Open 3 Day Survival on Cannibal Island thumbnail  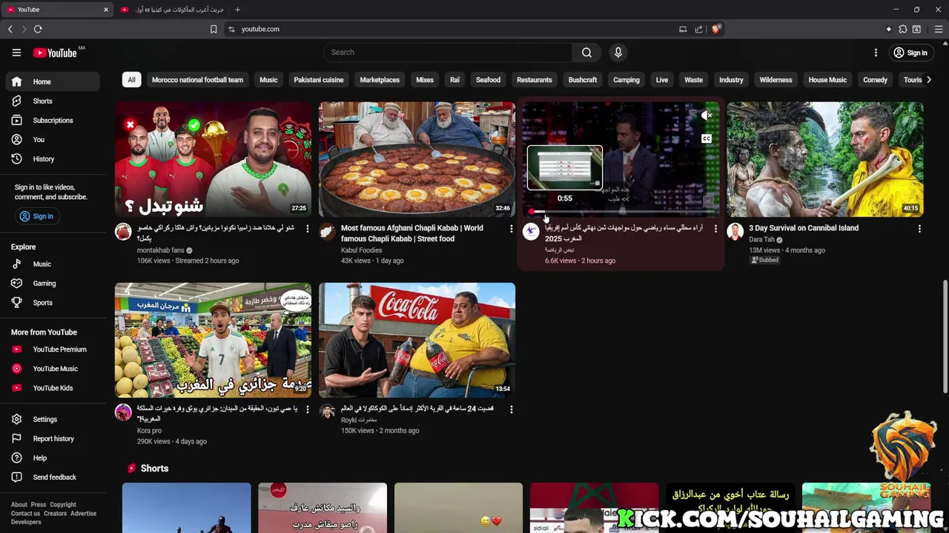coord(824,159)
